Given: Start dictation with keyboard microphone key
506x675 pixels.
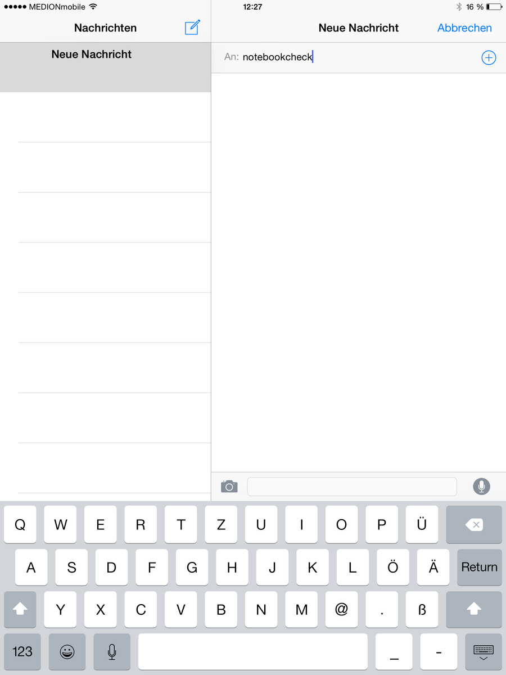Looking at the screenshot, I should (x=112, y=651).
